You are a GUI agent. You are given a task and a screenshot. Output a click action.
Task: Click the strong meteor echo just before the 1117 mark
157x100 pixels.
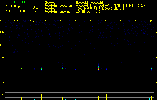[98, 68]
